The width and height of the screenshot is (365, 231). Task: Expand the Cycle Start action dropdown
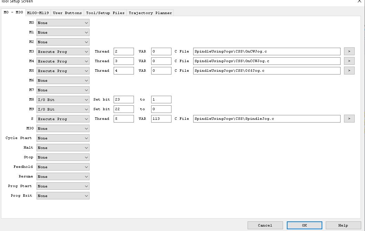[63, 138]
